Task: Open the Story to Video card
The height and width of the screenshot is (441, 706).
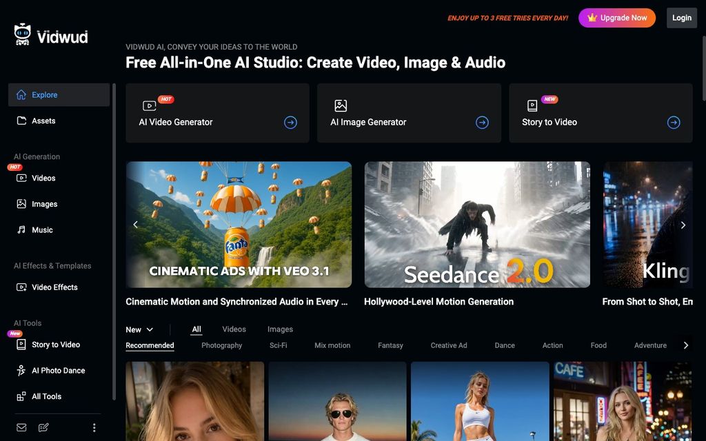Action: click(x=601, y=113)
